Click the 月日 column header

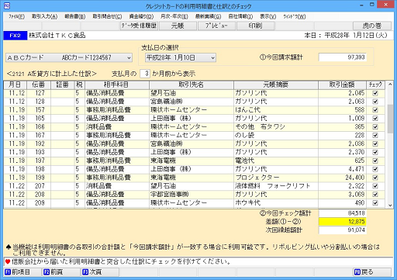coord(16,85)
